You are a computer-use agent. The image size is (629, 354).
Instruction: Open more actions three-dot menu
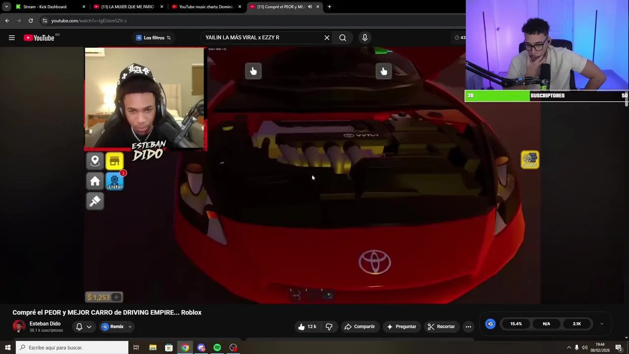click(468, 326)
